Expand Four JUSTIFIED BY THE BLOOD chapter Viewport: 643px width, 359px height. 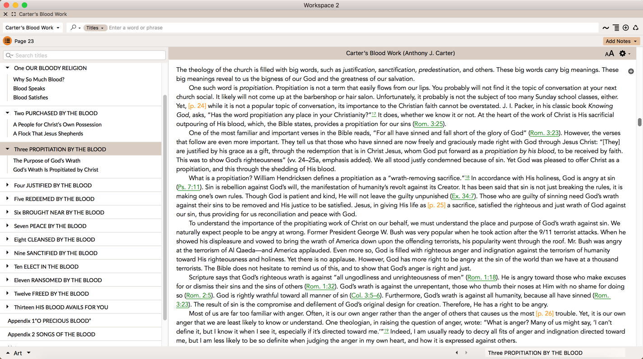[7, 185]
